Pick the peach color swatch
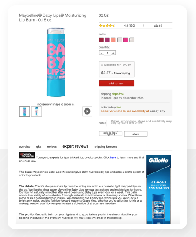 point(113,40)
